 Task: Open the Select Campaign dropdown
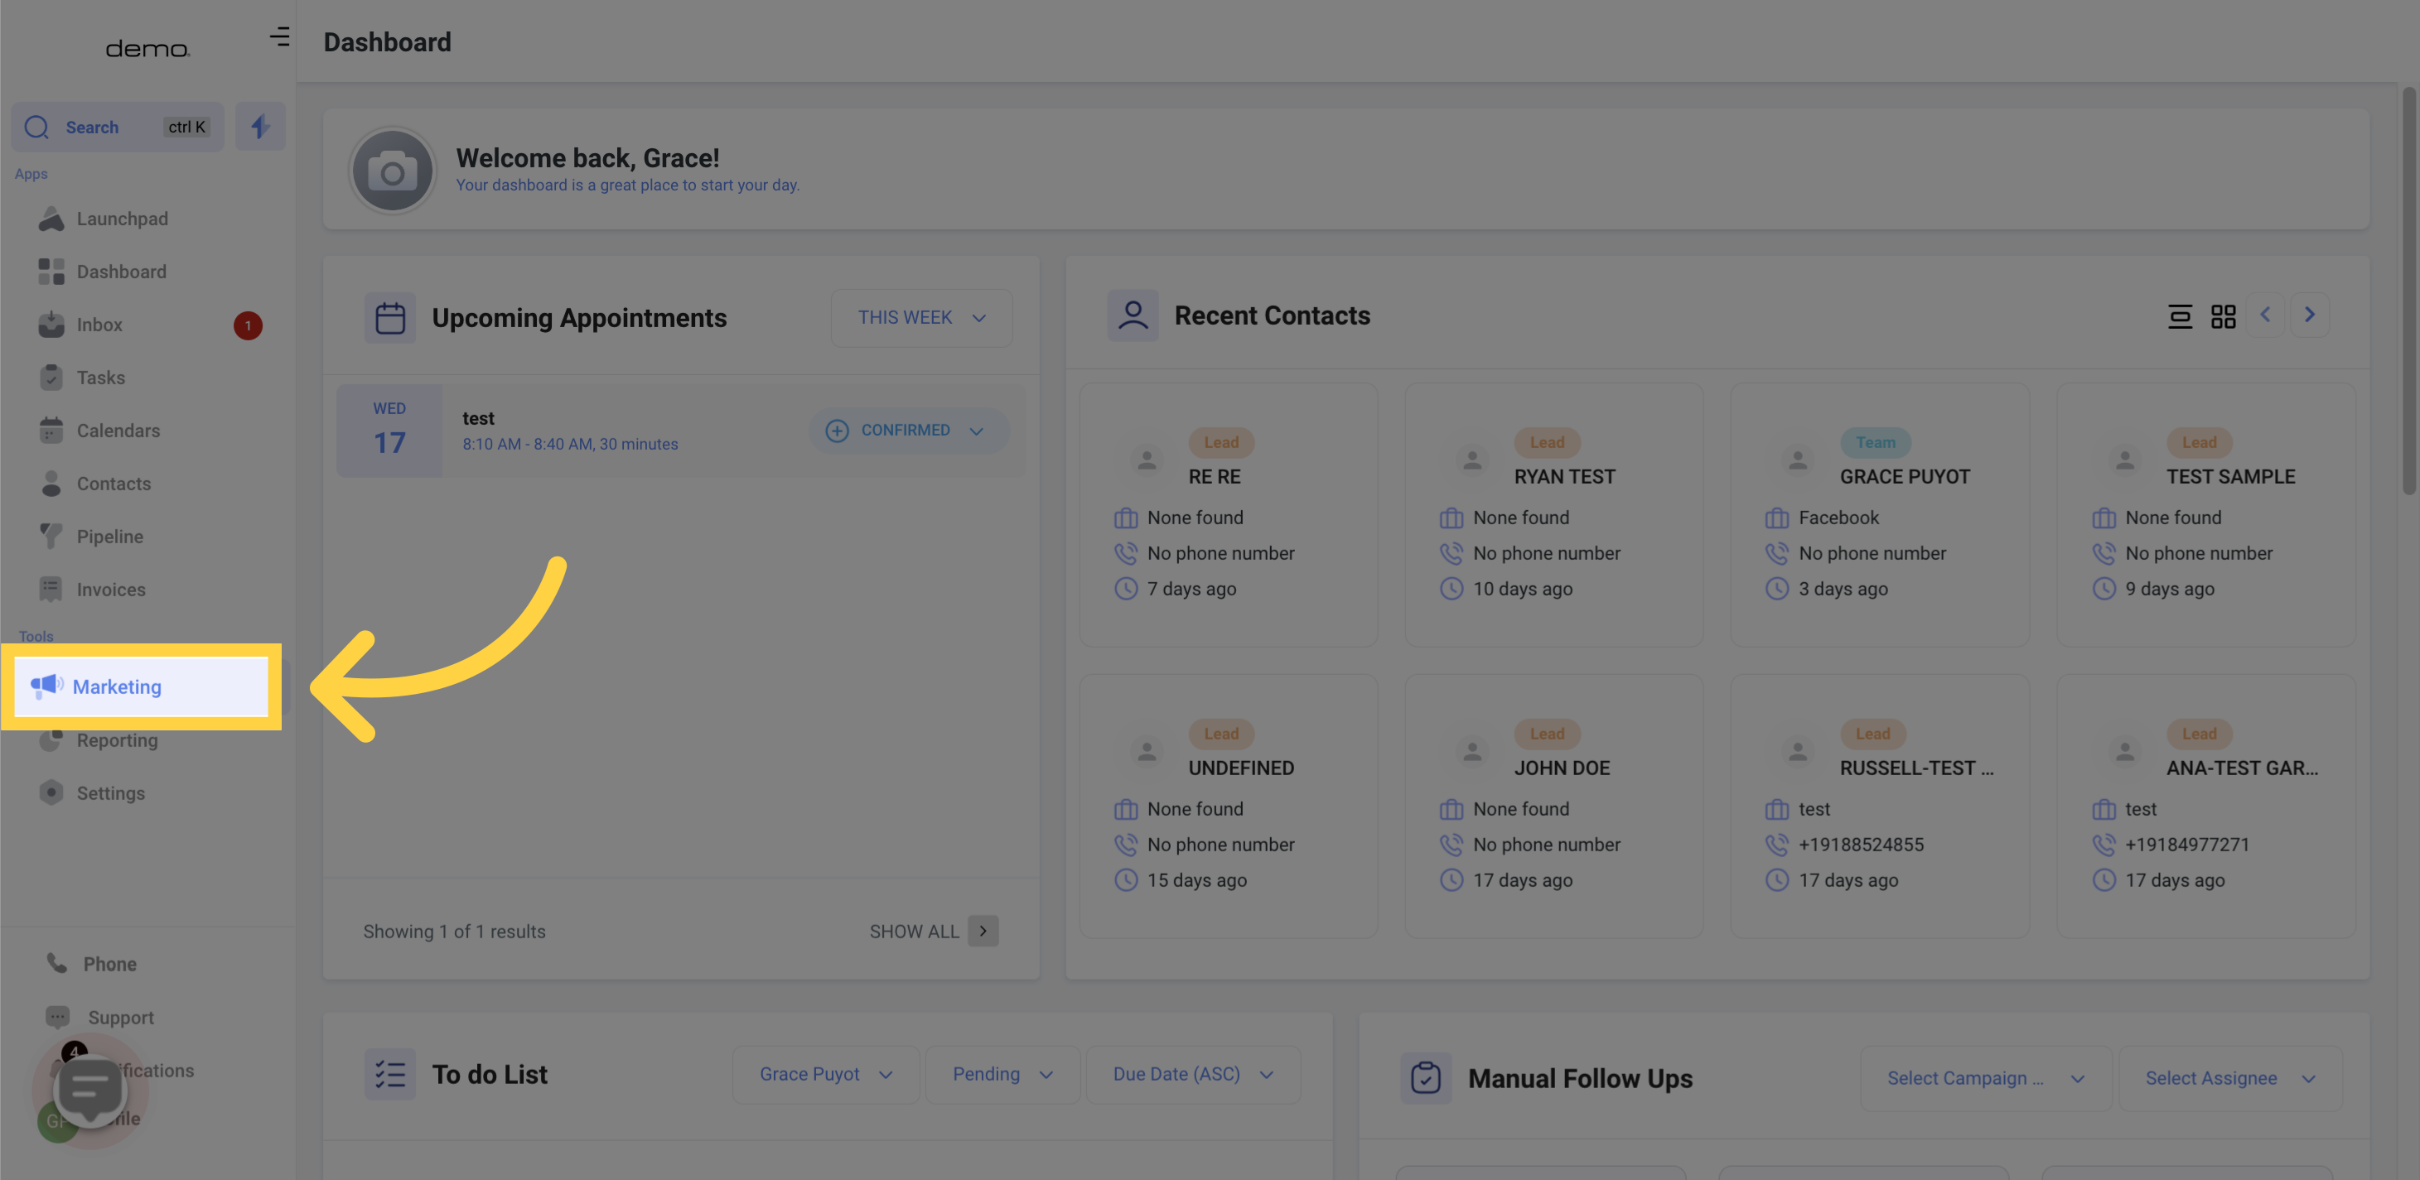(1985, 1080)
